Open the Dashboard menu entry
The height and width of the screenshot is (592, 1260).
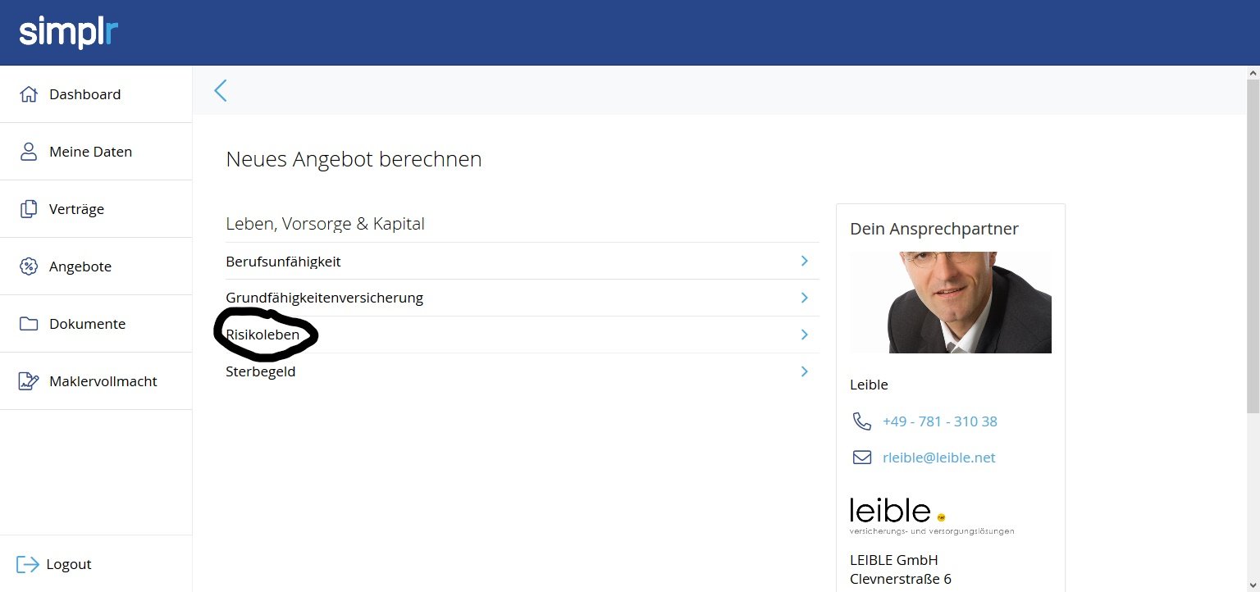96,94
